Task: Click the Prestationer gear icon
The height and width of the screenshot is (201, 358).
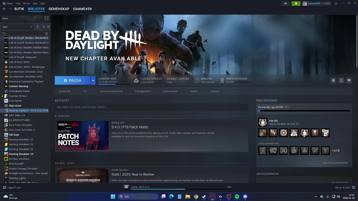Action: click(x=222, y=80)
